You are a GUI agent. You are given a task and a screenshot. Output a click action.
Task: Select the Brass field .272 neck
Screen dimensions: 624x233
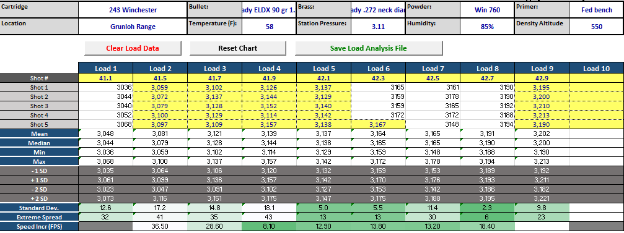378,10
